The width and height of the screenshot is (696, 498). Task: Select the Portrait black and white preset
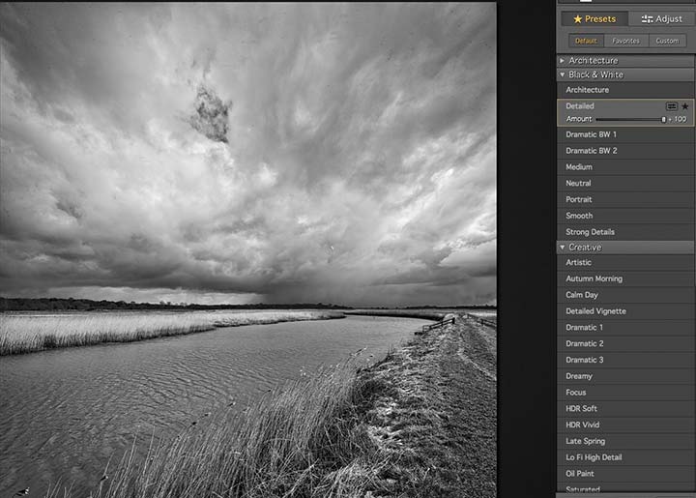coord(625,199)
